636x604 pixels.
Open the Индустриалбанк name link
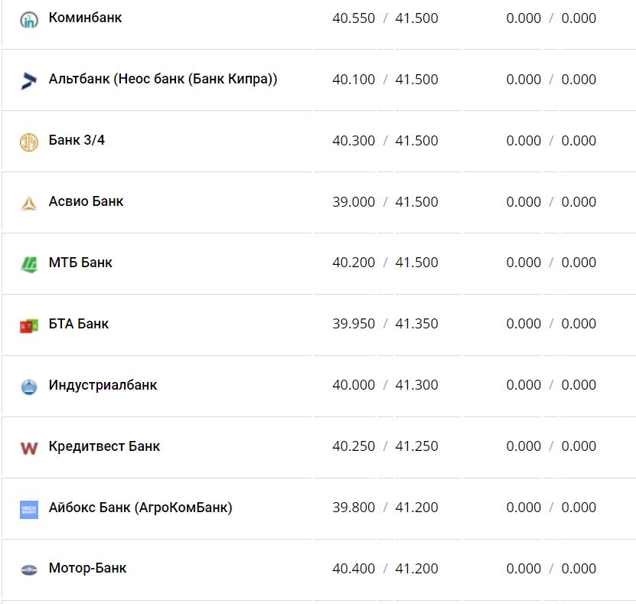coord(103,385)
